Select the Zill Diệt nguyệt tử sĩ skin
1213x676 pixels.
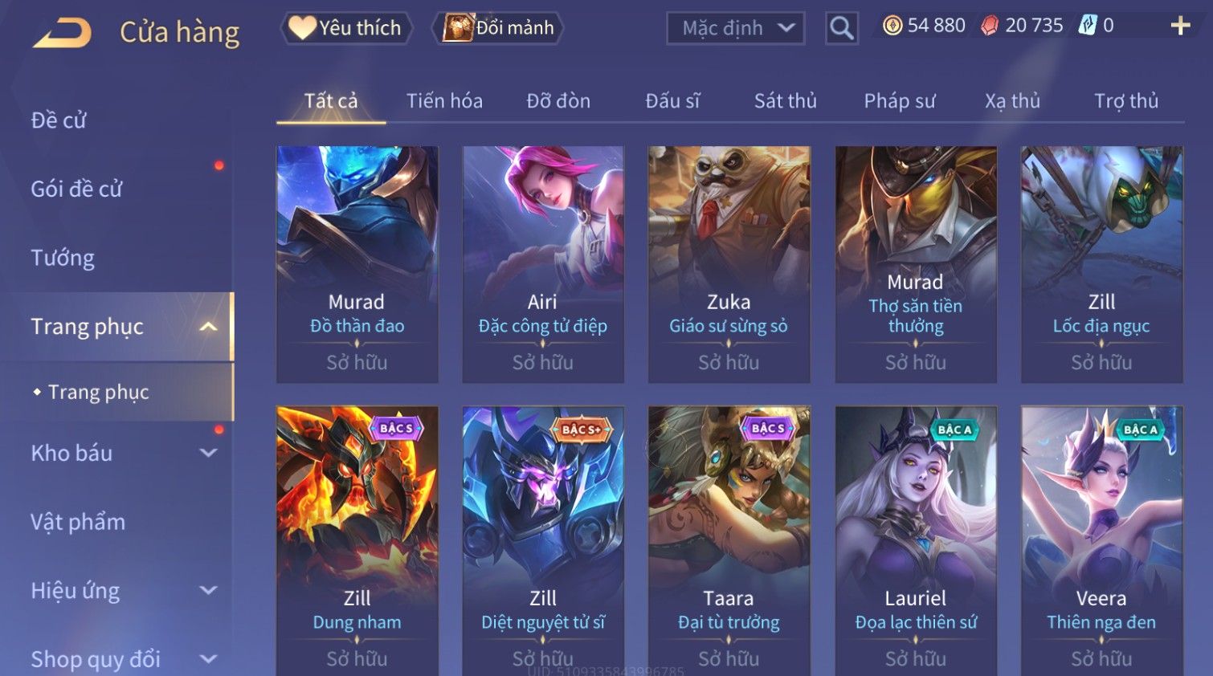543,540
